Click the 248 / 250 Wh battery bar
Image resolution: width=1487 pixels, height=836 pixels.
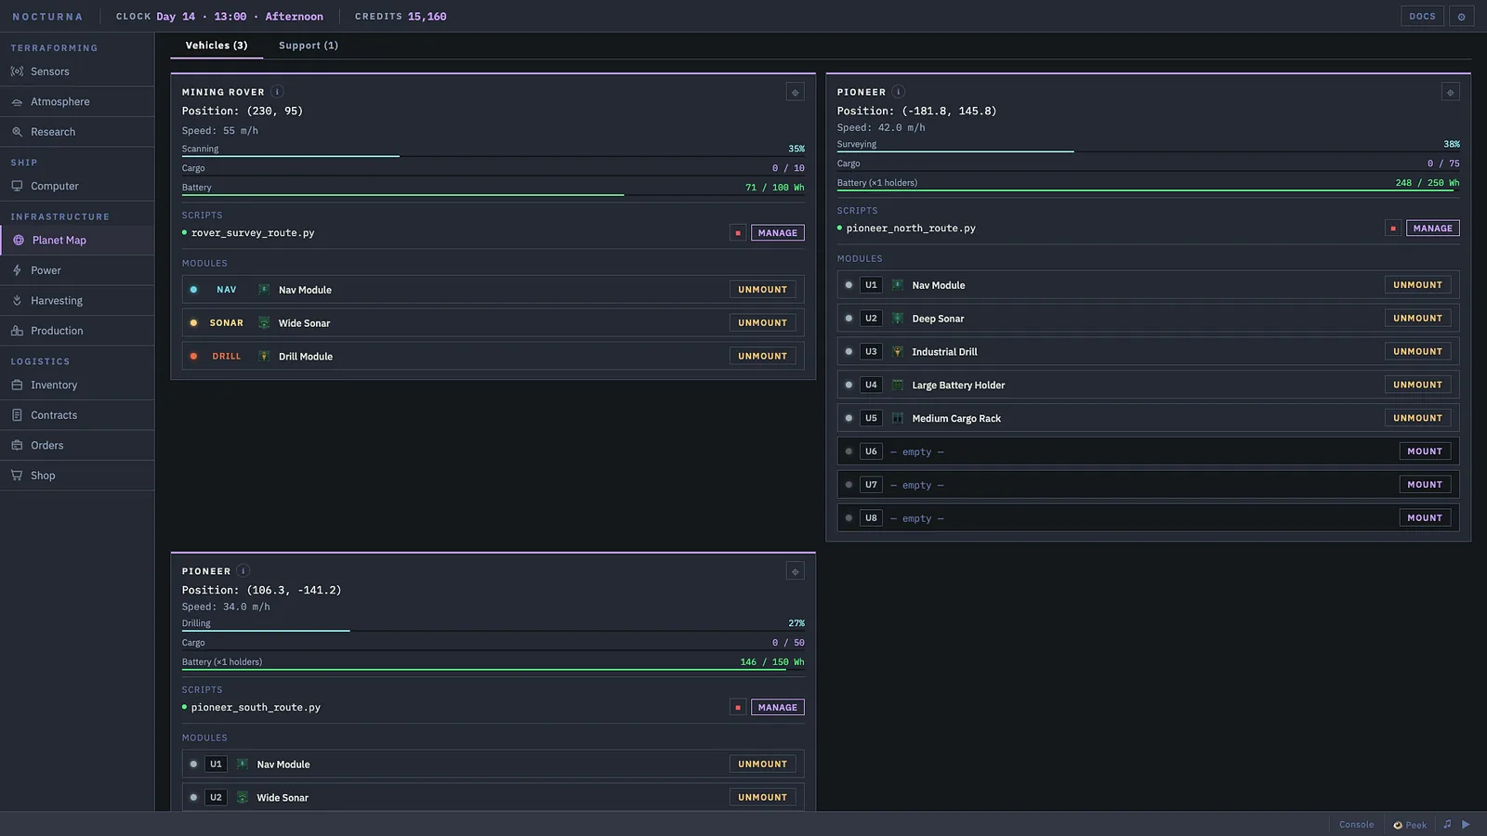(x=1149, y=190)
